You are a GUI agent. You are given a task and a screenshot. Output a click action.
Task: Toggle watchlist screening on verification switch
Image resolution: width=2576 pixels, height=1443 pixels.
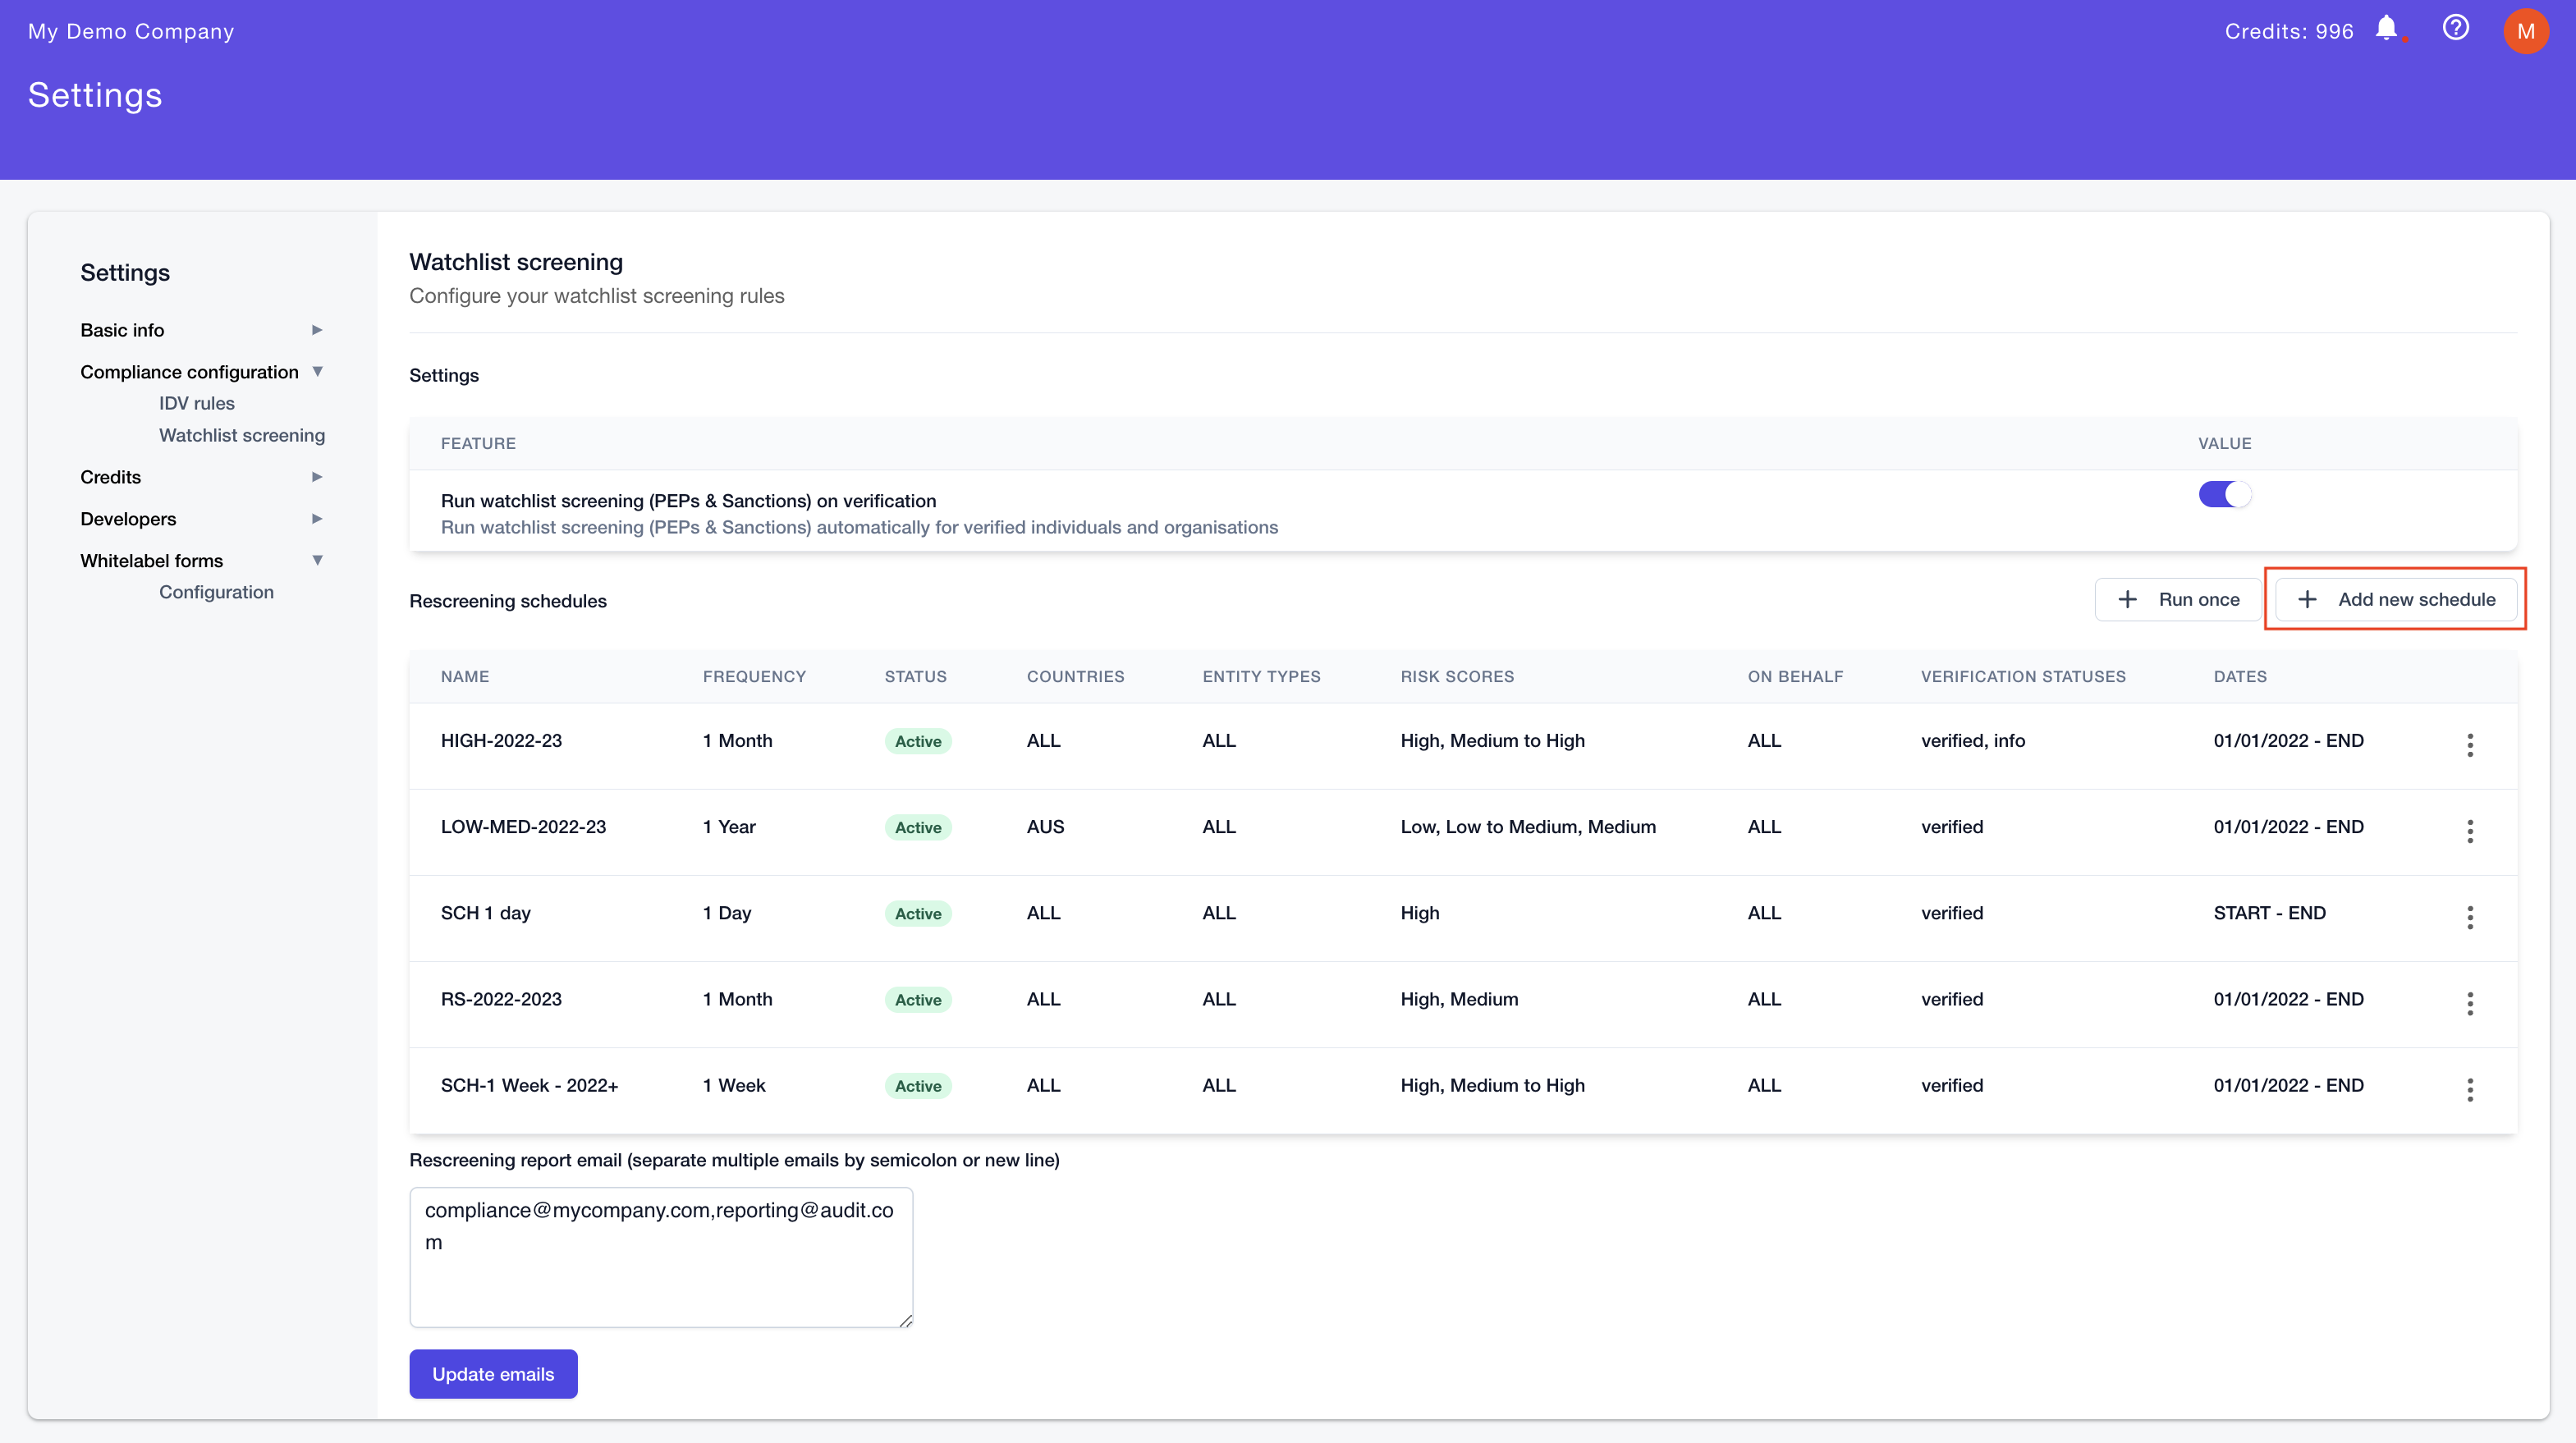click(2224, 494)
